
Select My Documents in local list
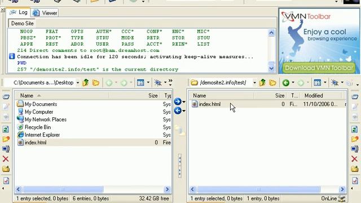point(41,104)
